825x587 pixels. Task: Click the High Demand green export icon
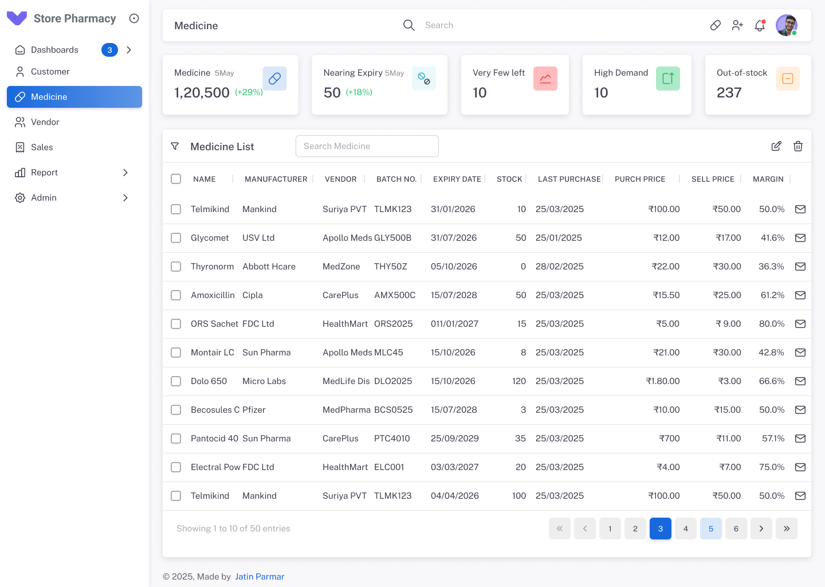coord(668,79)
